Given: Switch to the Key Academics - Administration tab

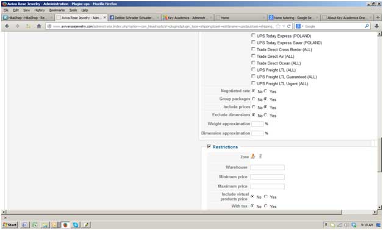Looking at the screenshot, I should click(187, 18).
